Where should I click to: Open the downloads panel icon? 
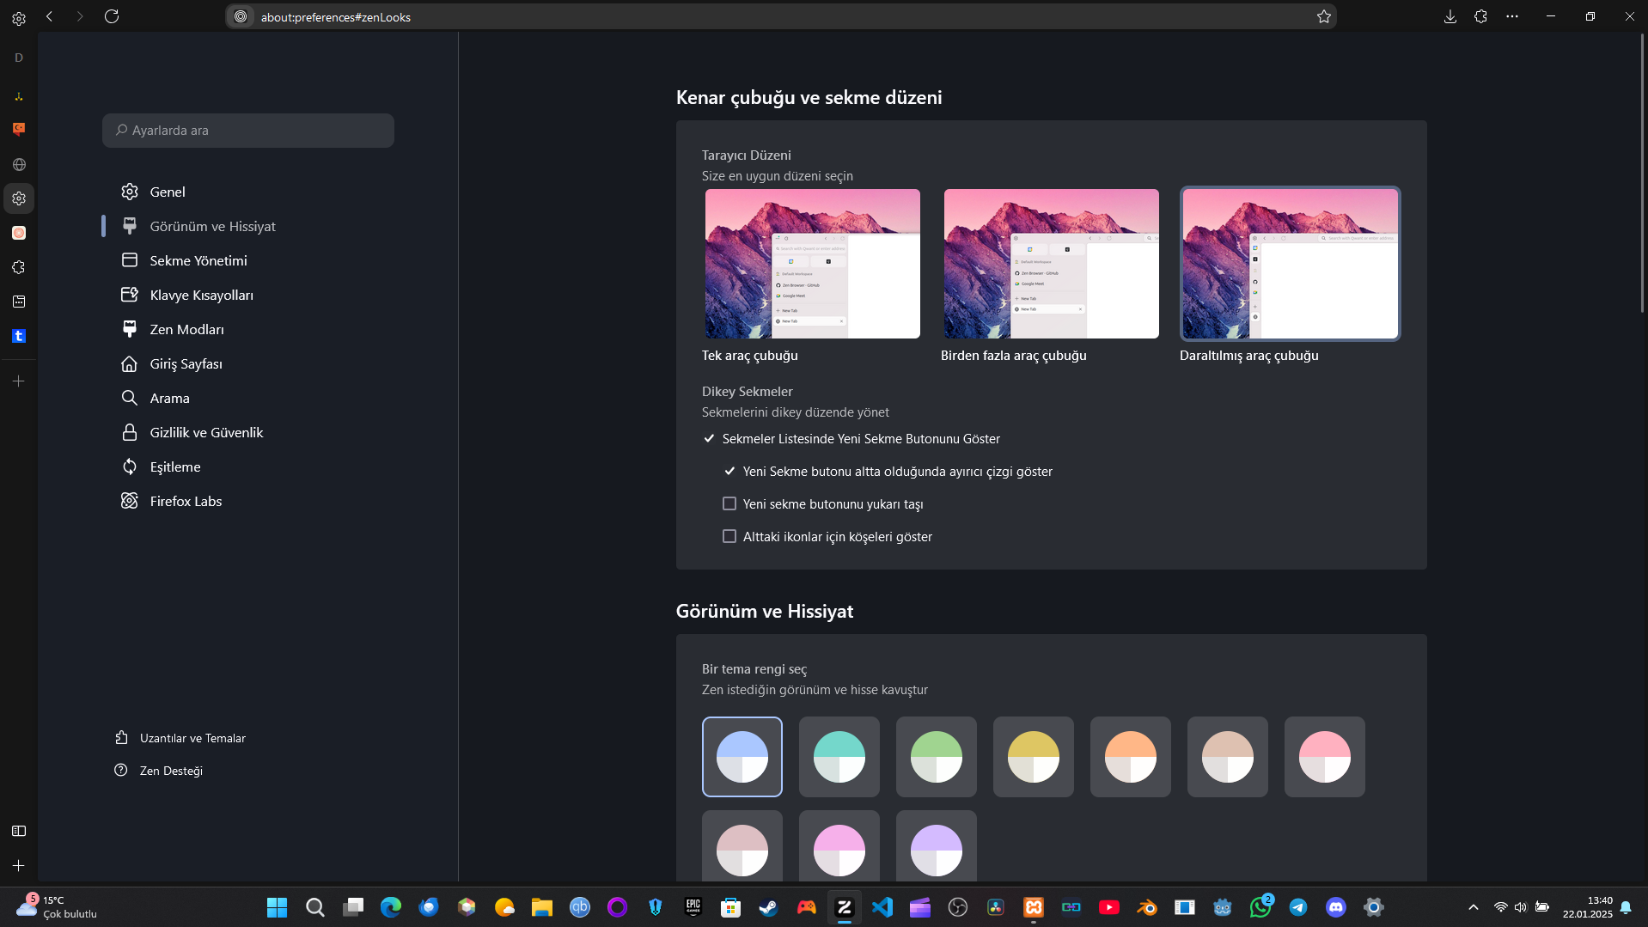[1450, 16]
